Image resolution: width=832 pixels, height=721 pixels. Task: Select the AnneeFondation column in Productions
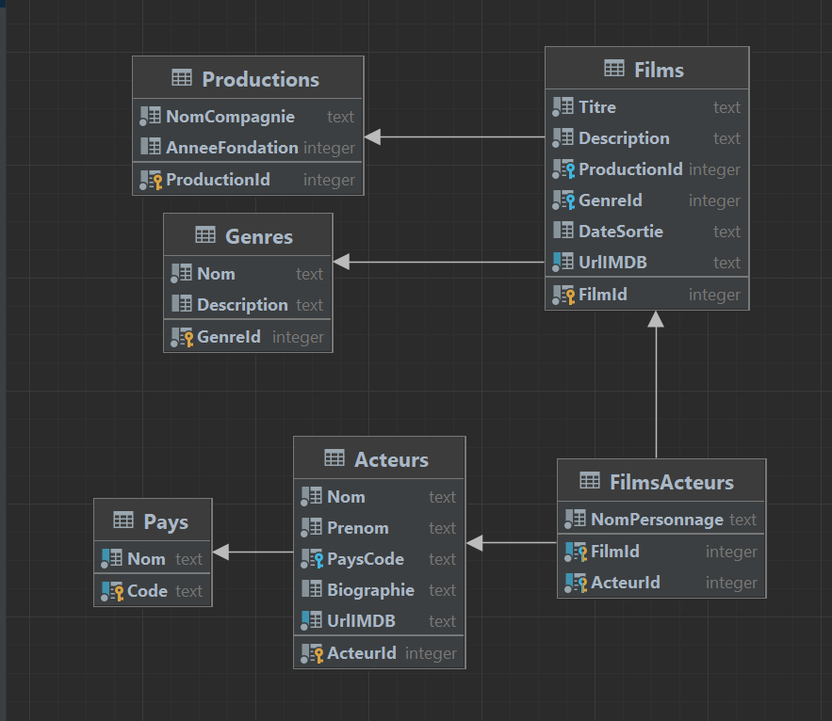point(232,148)
